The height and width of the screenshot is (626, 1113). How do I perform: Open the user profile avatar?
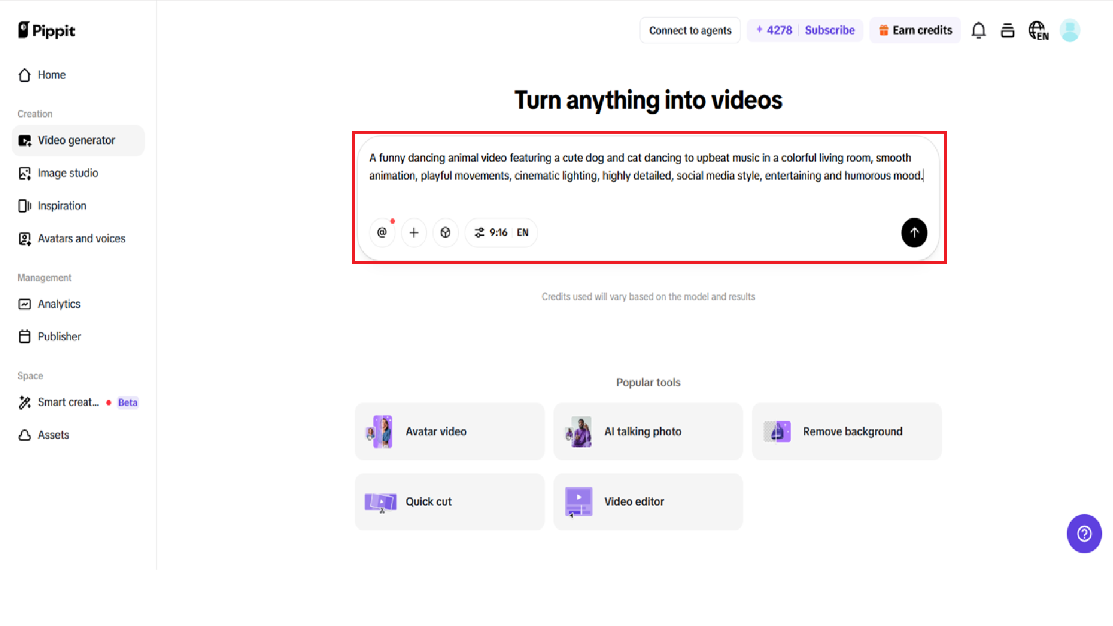pyautogui.click(x=1070, y=31)
